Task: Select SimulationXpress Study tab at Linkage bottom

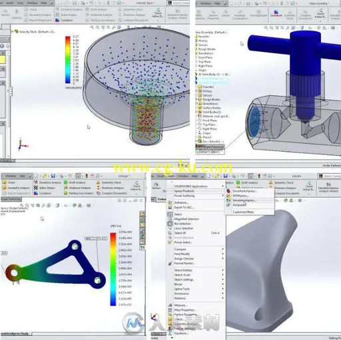Action: [x=16, y=333]
